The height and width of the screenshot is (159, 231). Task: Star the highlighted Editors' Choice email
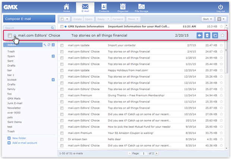222,35
